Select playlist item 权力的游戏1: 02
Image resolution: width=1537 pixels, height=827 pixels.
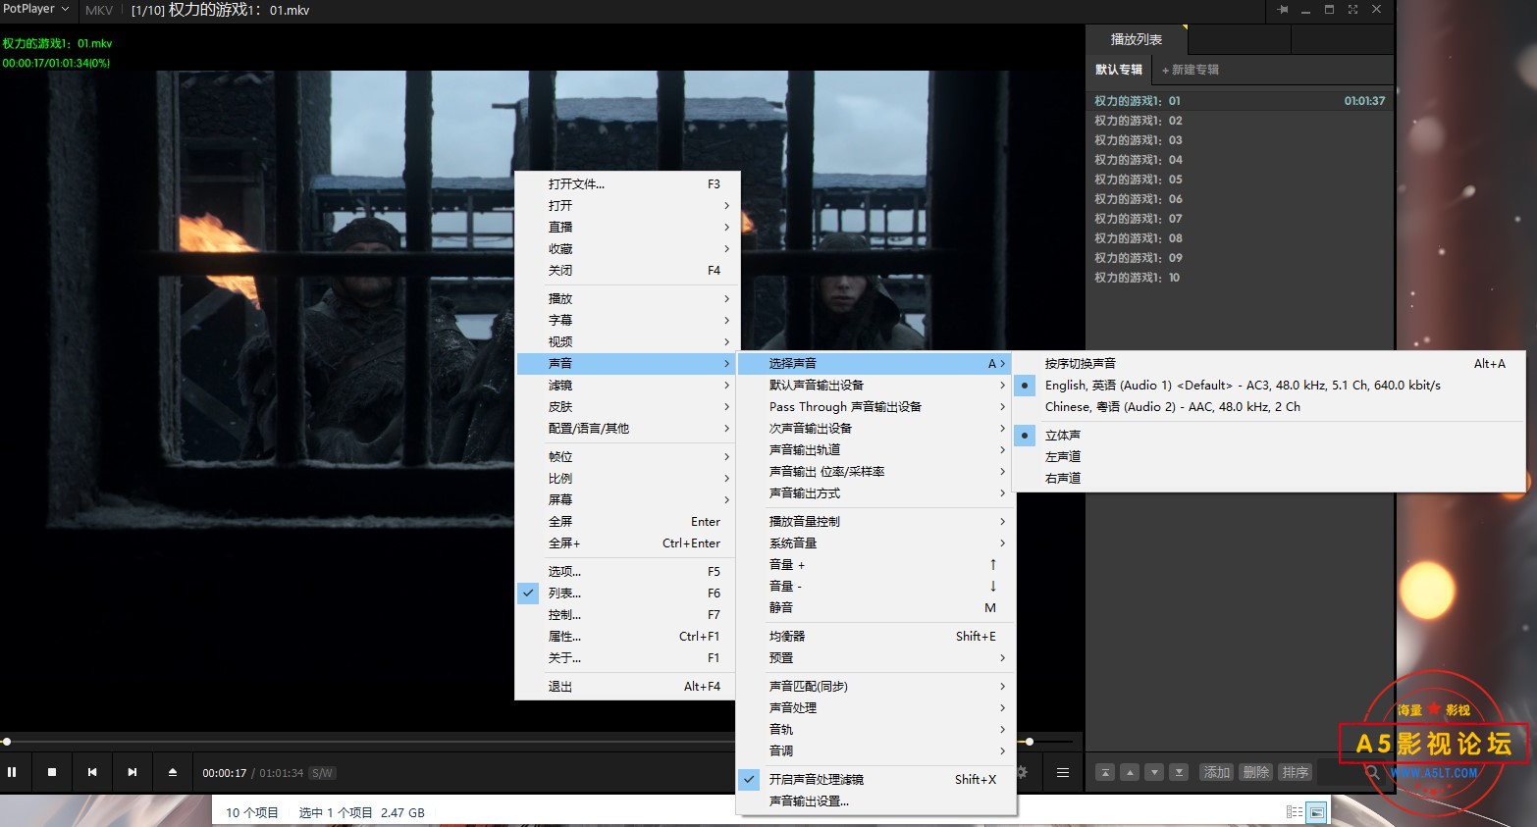(1240, 121)
